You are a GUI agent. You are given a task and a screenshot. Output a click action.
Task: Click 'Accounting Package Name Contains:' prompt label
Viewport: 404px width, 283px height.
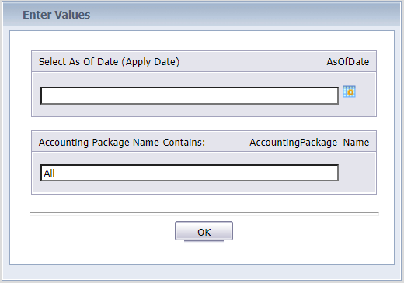click(x=122, y=143)
